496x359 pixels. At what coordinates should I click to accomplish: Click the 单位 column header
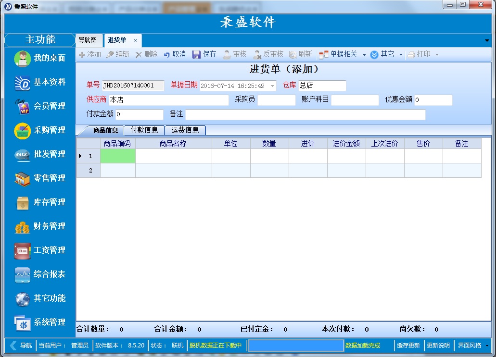[x=231, y=144]
